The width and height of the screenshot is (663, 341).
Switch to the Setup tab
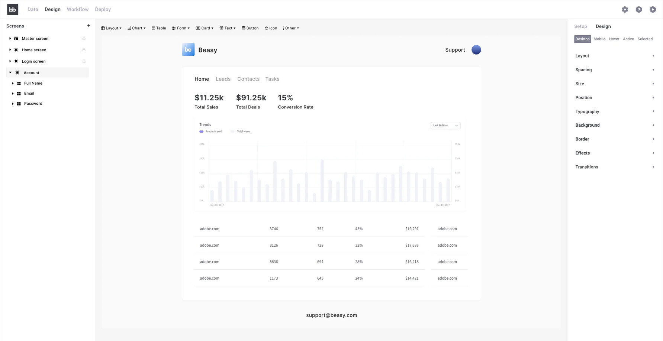click(580, 26)
